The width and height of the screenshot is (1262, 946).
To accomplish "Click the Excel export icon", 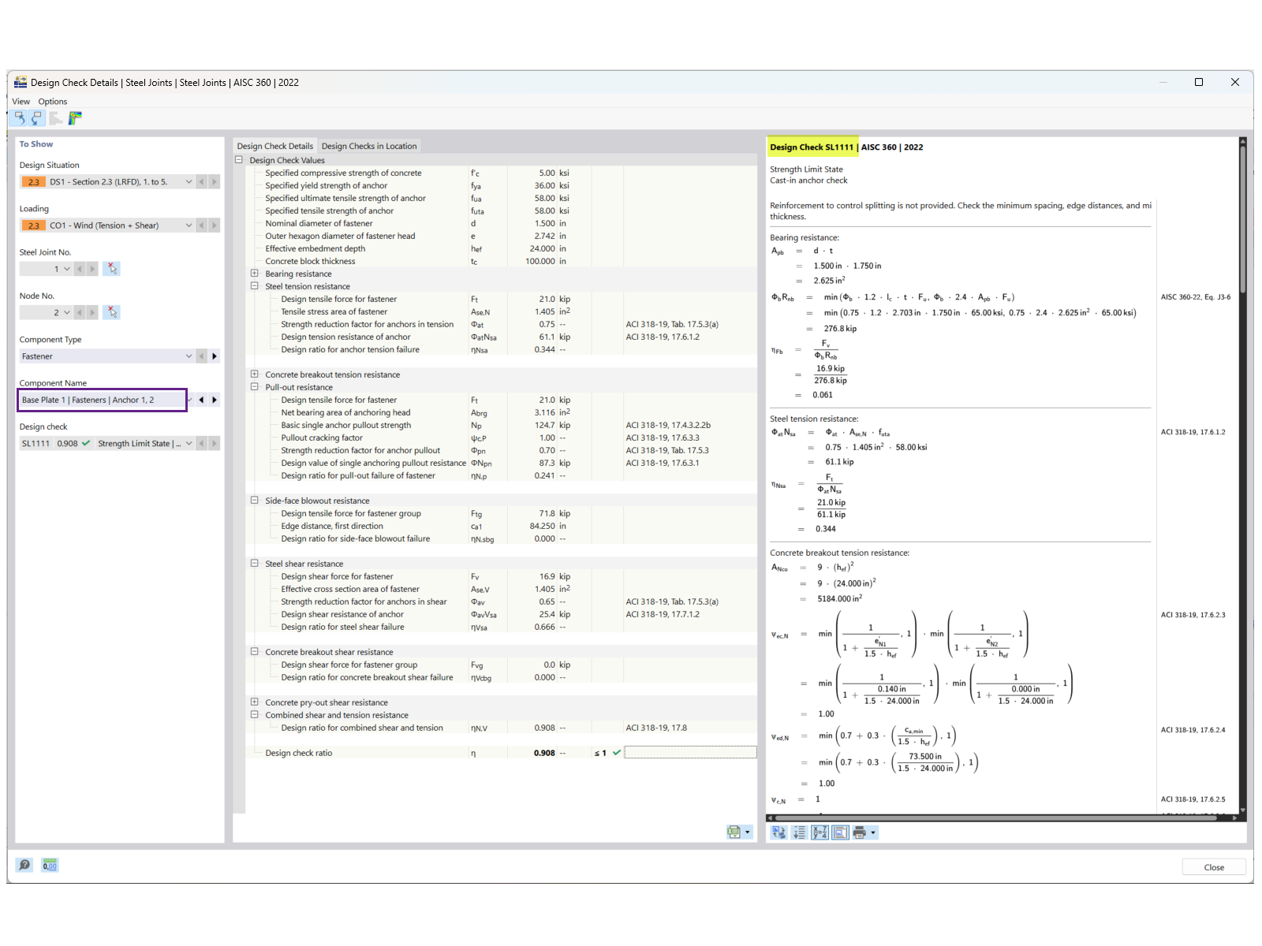I will (734, 832).
